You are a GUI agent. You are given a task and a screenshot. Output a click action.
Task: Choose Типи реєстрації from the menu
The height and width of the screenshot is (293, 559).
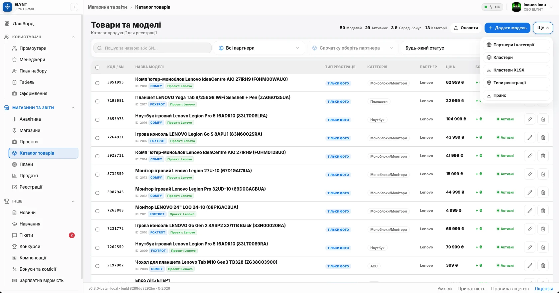(516, 83)
